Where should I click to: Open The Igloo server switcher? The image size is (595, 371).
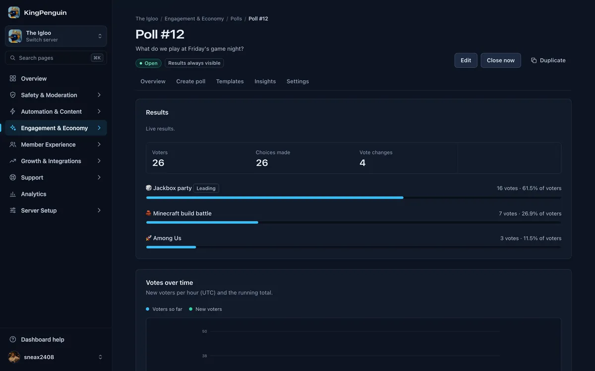click(x=56, y=36)
